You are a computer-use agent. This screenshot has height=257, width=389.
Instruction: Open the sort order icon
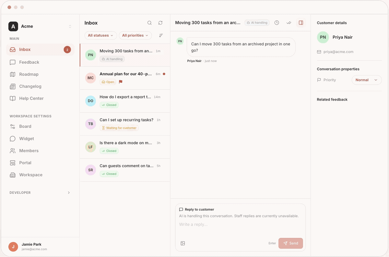coord(161,35)
